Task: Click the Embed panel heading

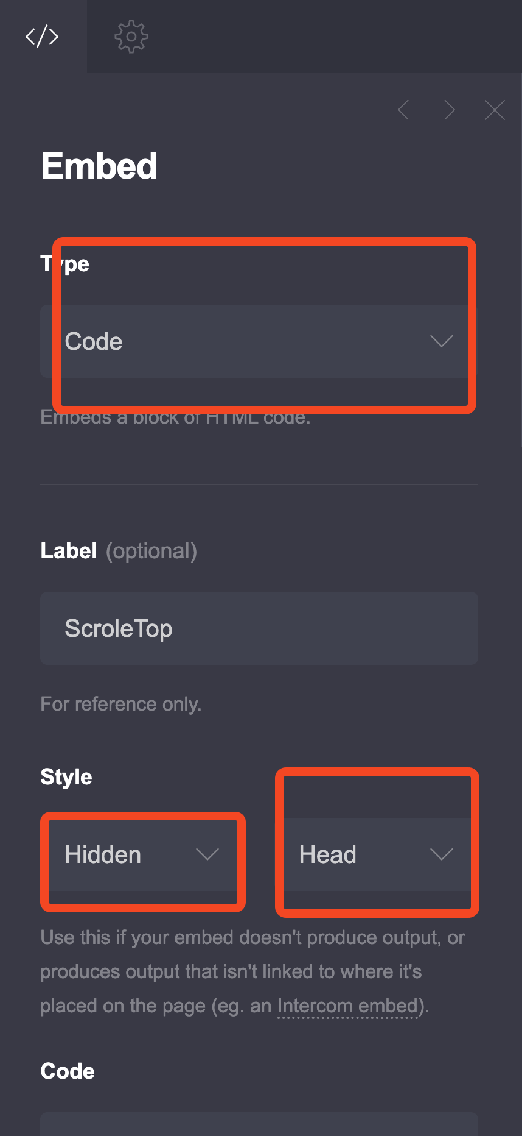Action: [99, 165]
